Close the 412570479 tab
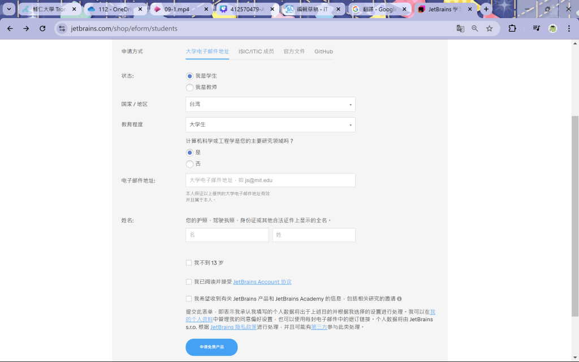The height and width of the screenshot is (362, 579). 272,9
